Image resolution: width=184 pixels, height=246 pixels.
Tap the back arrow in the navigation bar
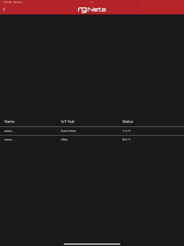[x=4, y=9]
